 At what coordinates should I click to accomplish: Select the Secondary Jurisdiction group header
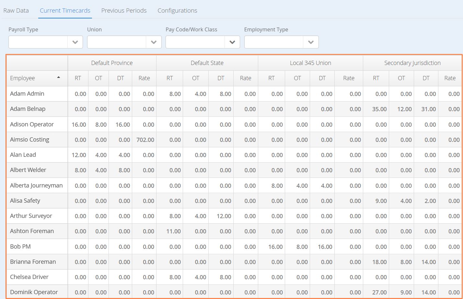[412, 63]
